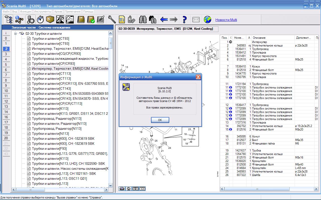Close the Информация о Multi dialog
The width and height of the screenshot is (321, 200).
click(198, 77)
